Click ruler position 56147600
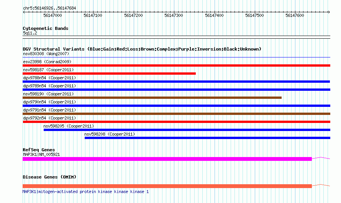This screenshot has width=341, height=203. coord(295,15)
